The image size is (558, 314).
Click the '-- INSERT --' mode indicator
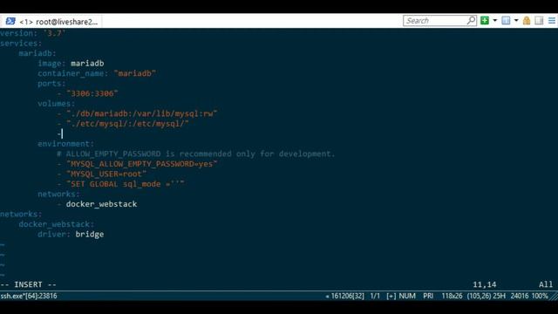click(28, 284)
